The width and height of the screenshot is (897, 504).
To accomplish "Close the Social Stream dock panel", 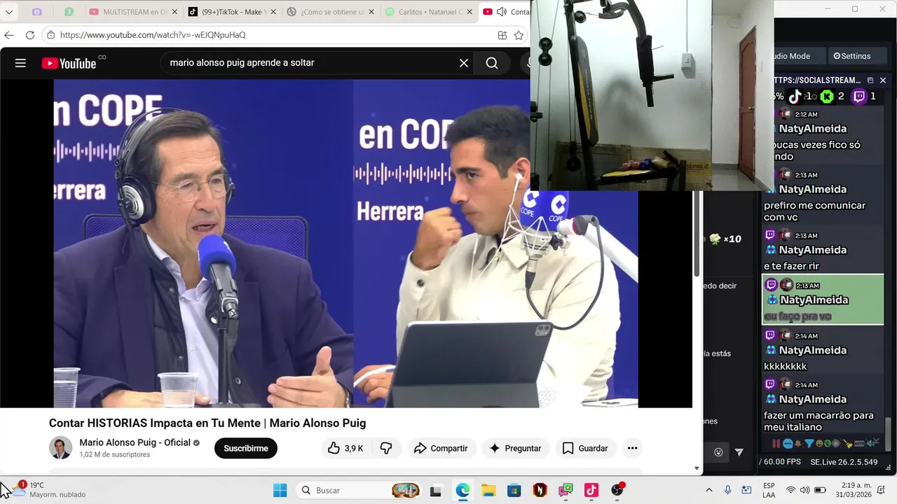I will (x=883, y=80).
